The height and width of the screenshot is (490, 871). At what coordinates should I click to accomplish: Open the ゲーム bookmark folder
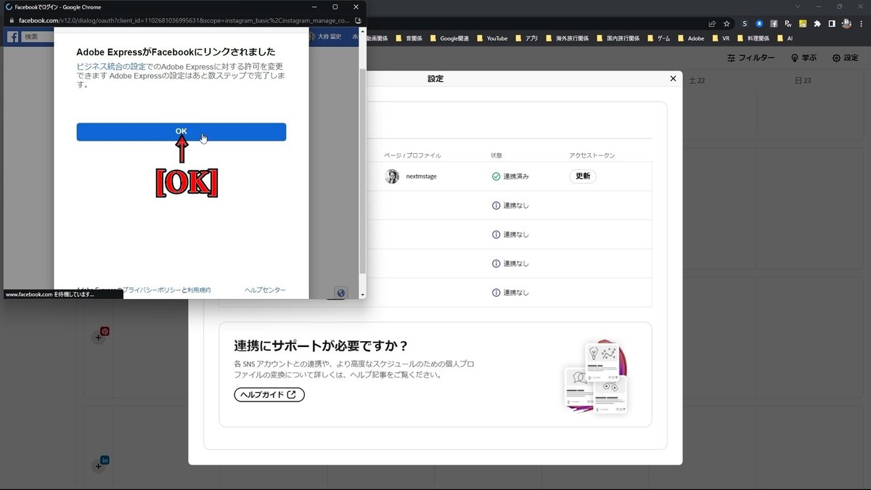click(658, 38)
